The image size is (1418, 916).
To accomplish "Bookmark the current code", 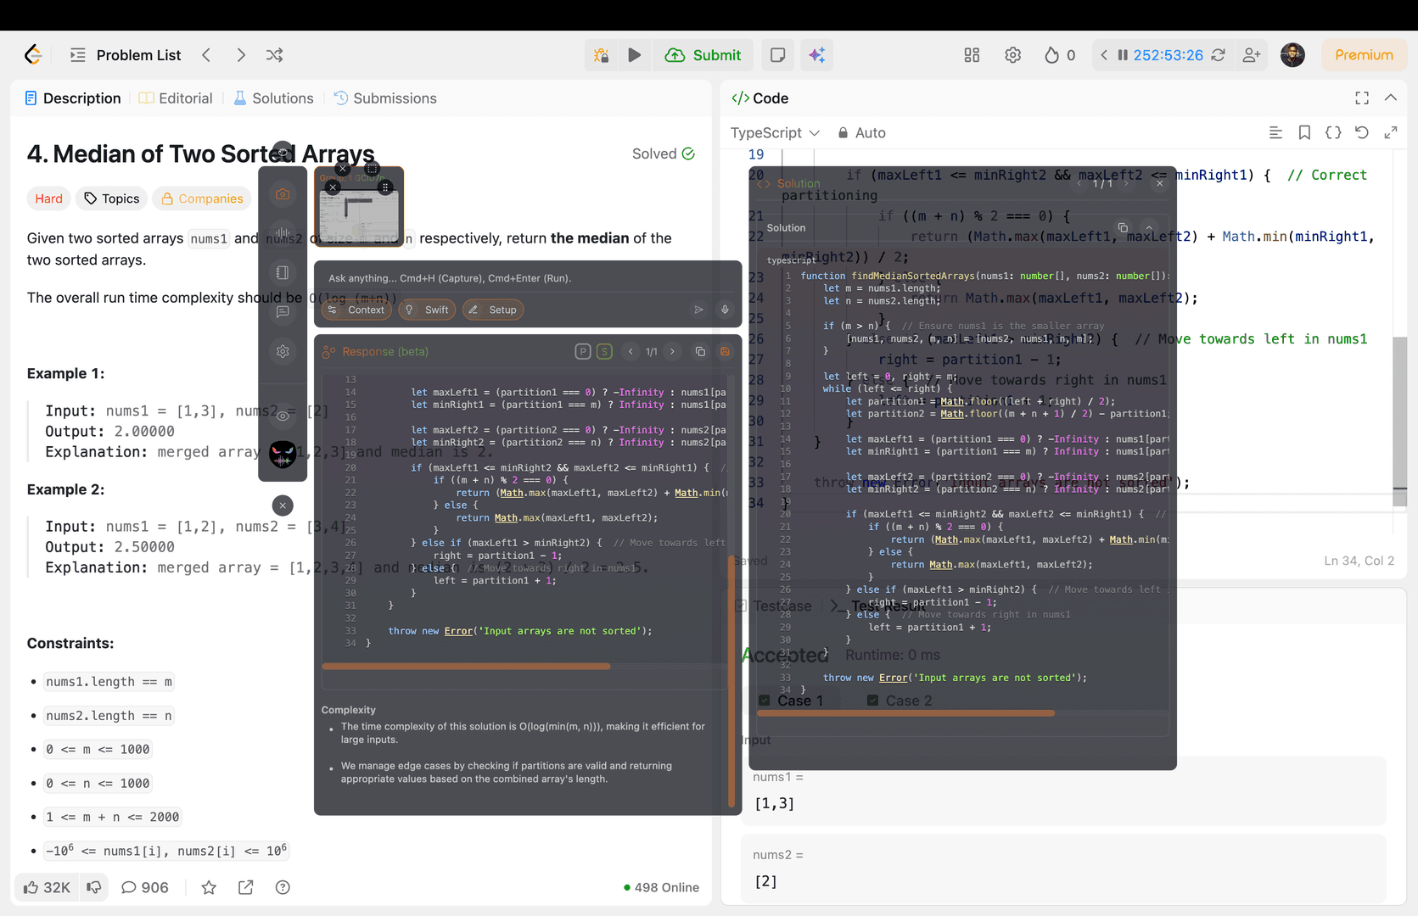I will tap(1304, 132).
